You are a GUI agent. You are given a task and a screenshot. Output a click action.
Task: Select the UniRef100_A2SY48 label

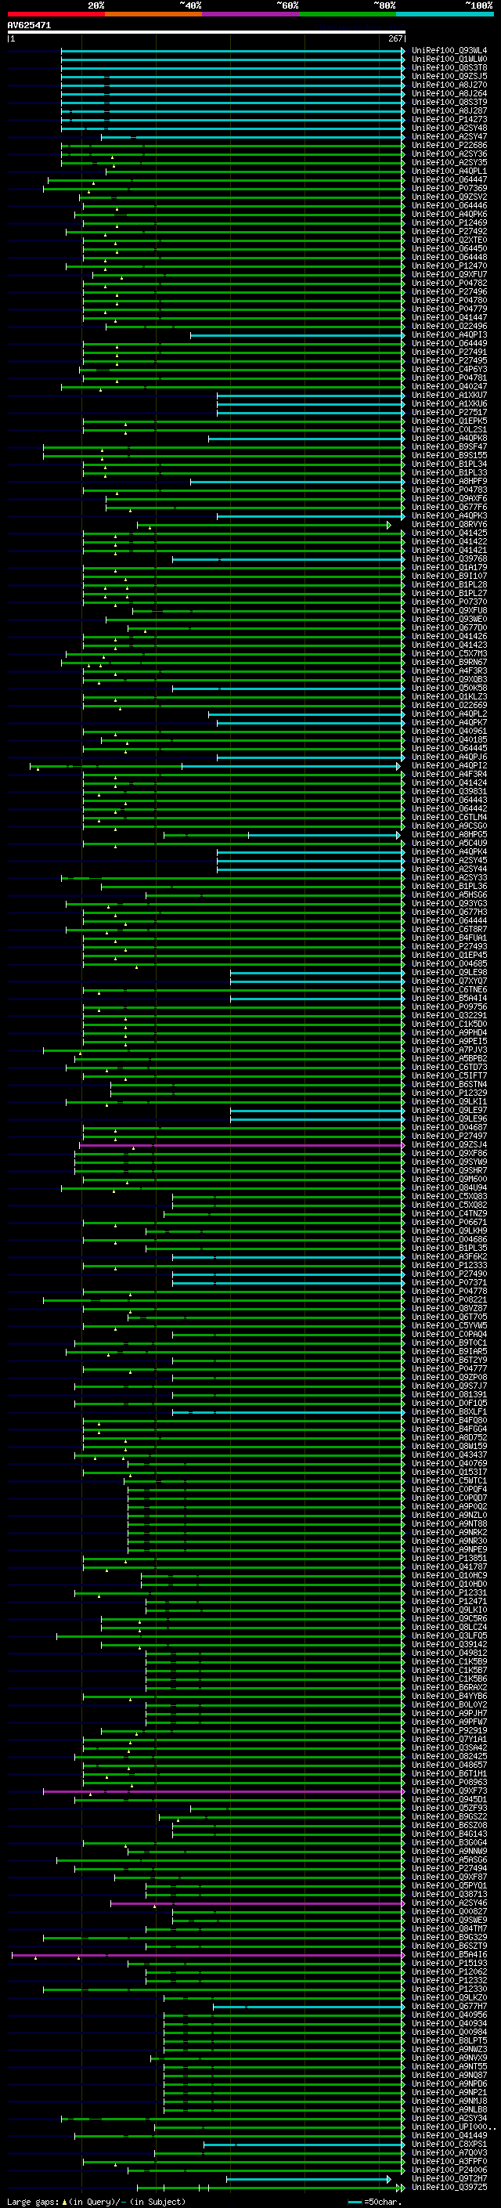pyautogui.click(x=449, y=128)
